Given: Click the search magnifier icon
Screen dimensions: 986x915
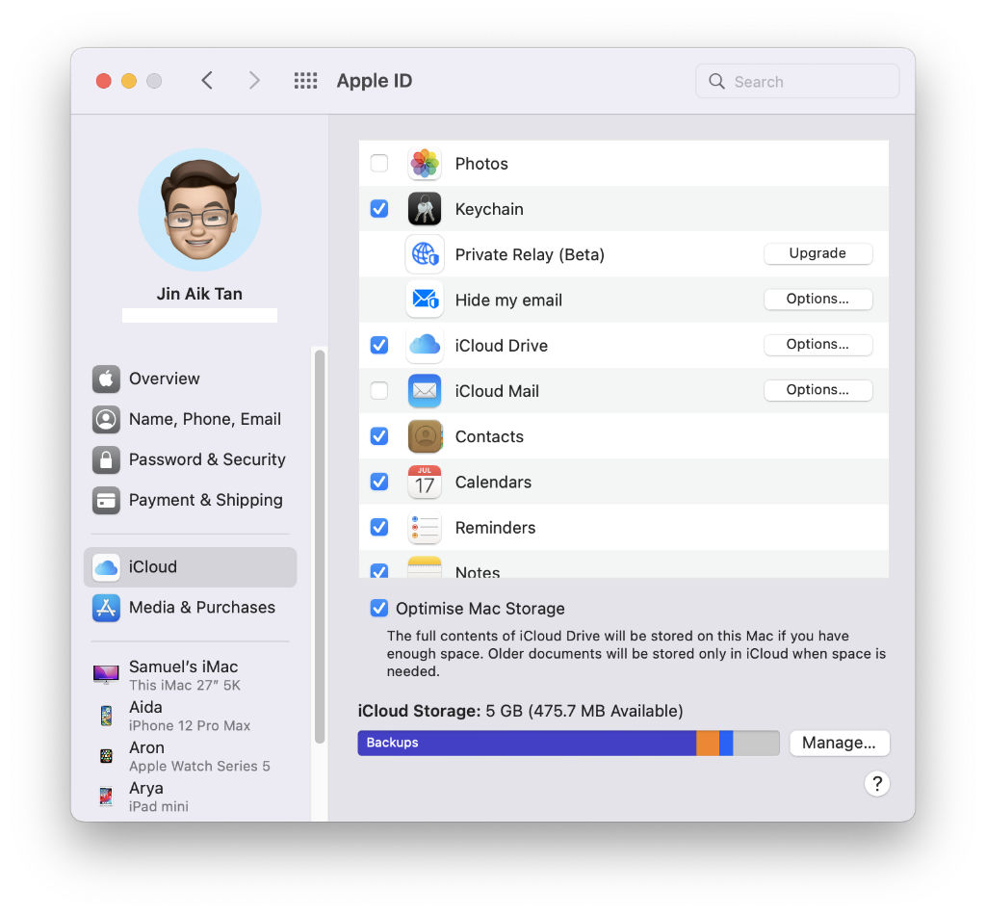Looking at the screenshot, I should click(716, 81).
